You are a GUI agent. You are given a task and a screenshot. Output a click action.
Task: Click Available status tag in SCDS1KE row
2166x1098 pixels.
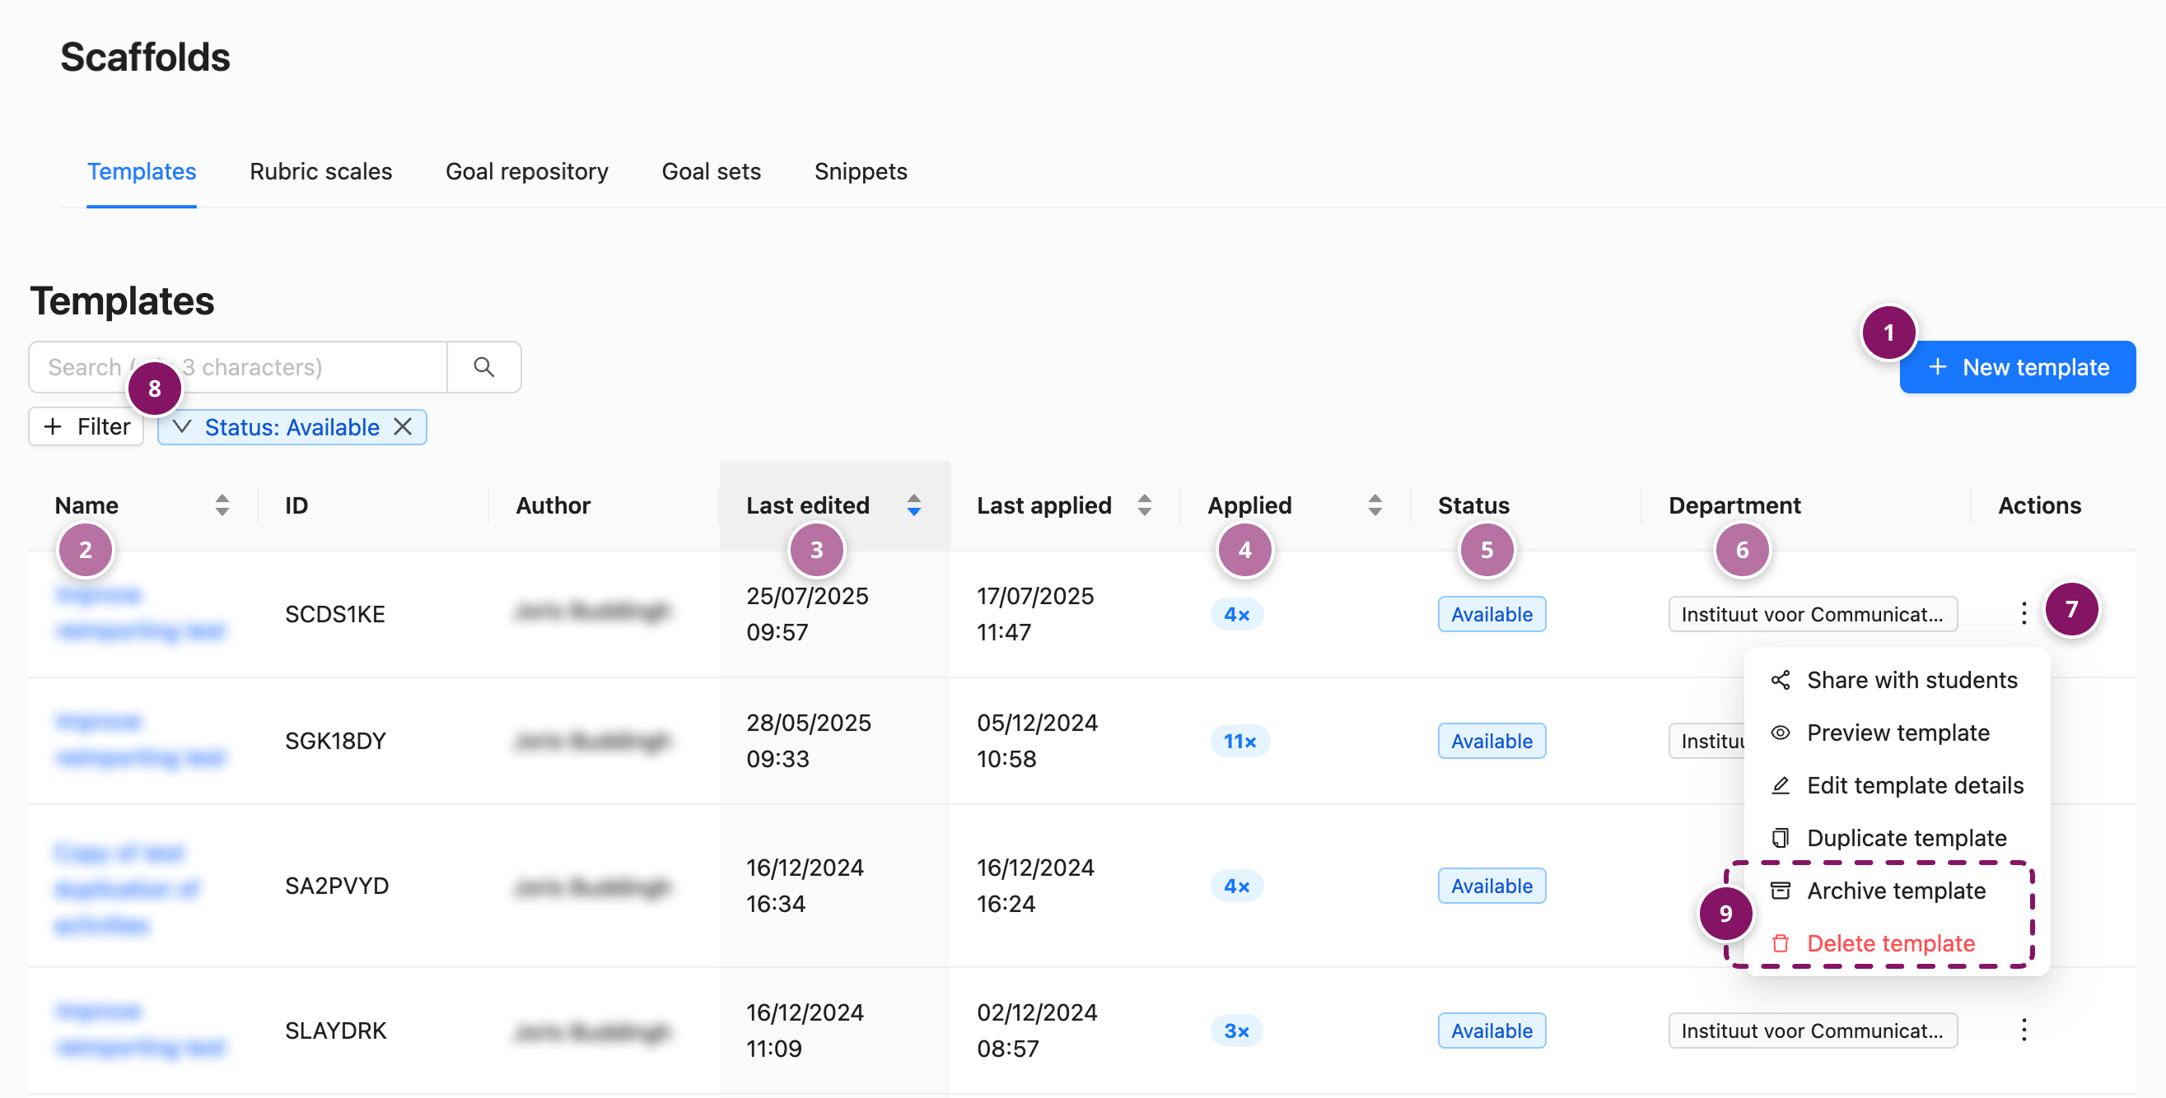tap(1491, 614)
